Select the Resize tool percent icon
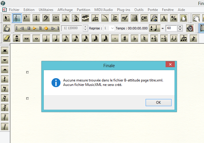Screen dimensions: 204x143 [x=173, y=18]
